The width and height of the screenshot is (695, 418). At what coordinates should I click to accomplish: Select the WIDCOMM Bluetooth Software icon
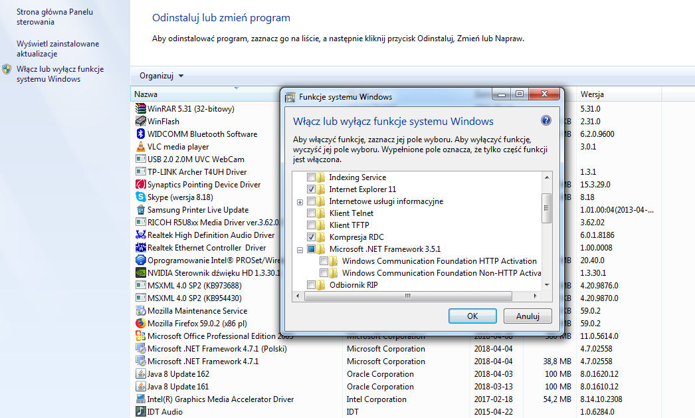coord(140,134)
